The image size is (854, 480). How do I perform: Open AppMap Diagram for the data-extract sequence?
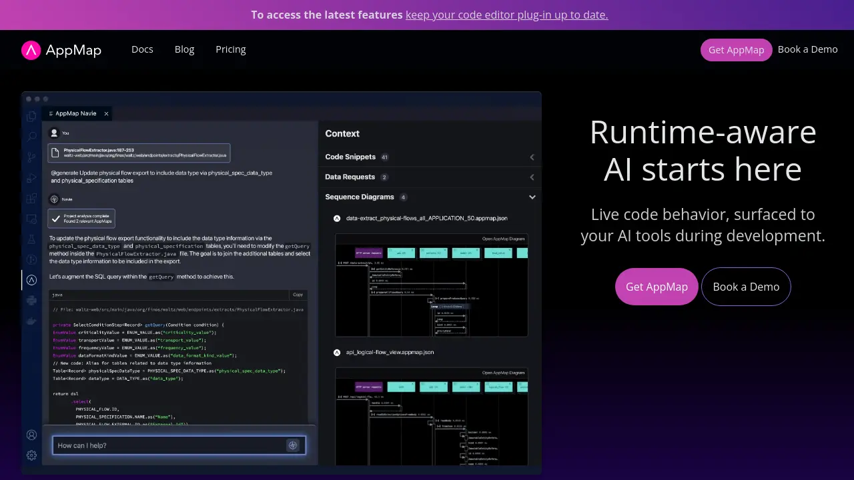click(x=504, y=239)
